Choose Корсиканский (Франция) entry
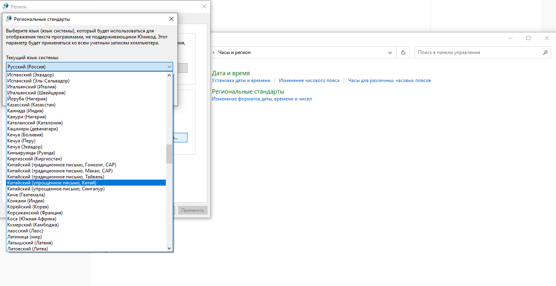Image resolution: width=556 pixels, height=286 pixels. 86,213
